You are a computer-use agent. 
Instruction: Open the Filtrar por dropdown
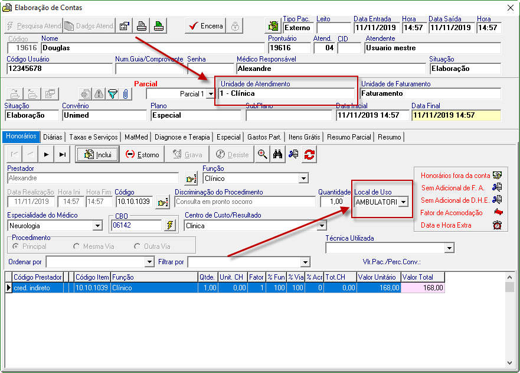[305, 262]
